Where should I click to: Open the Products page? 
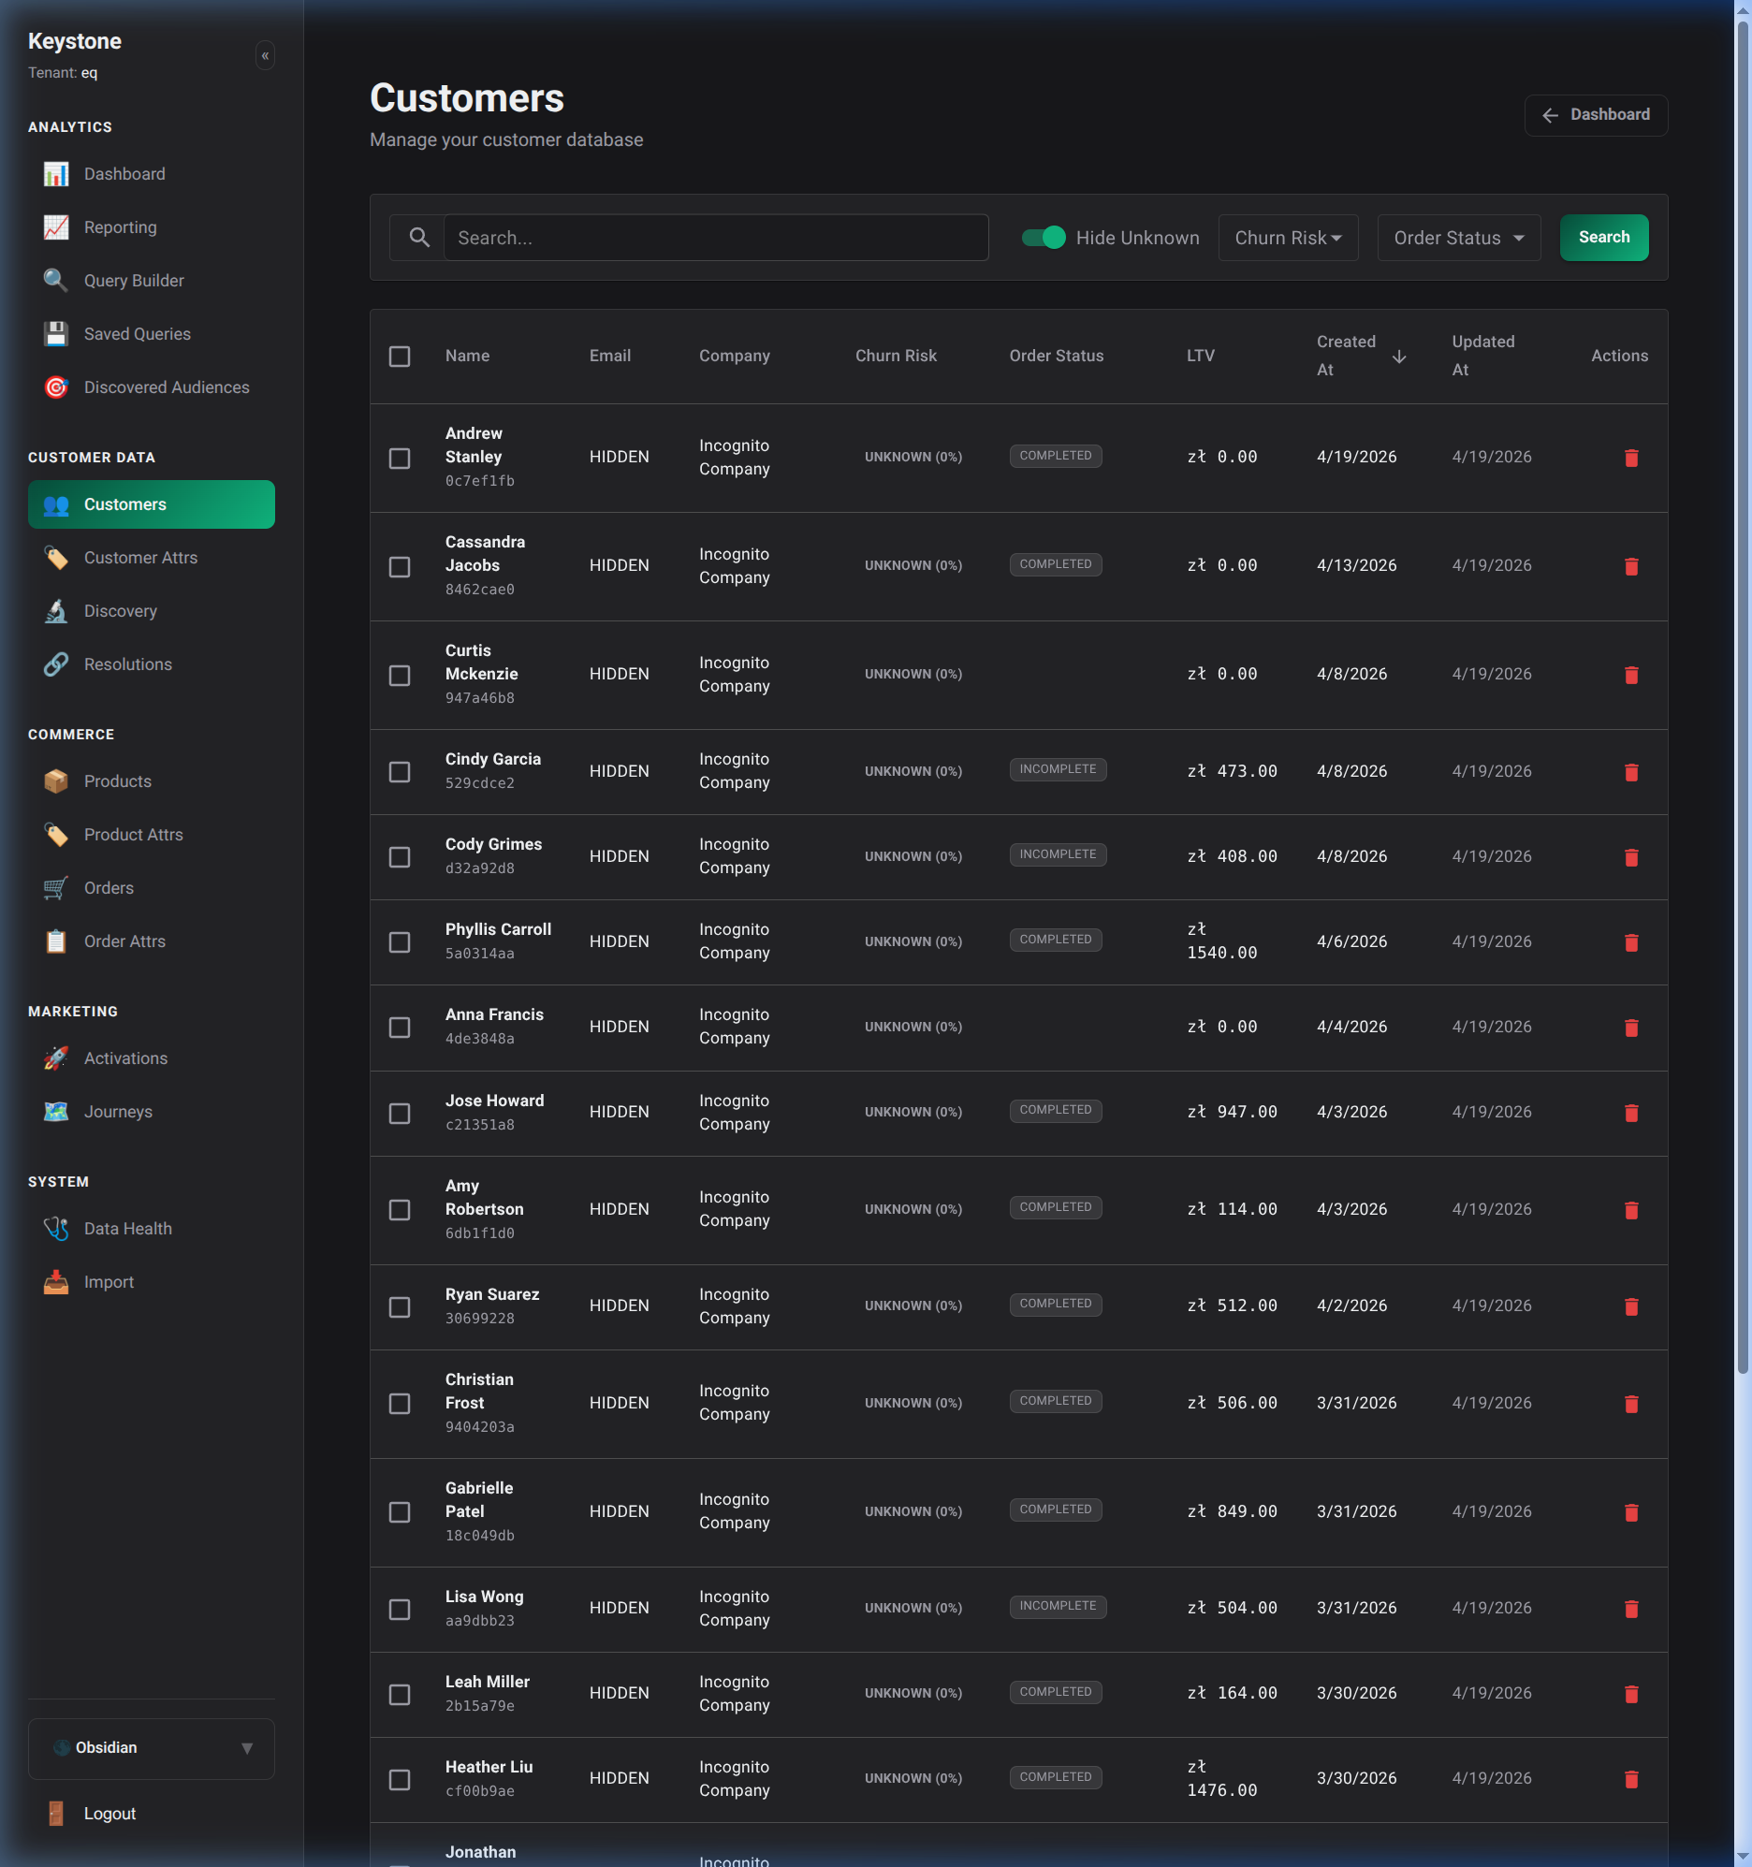pos(116,780)
